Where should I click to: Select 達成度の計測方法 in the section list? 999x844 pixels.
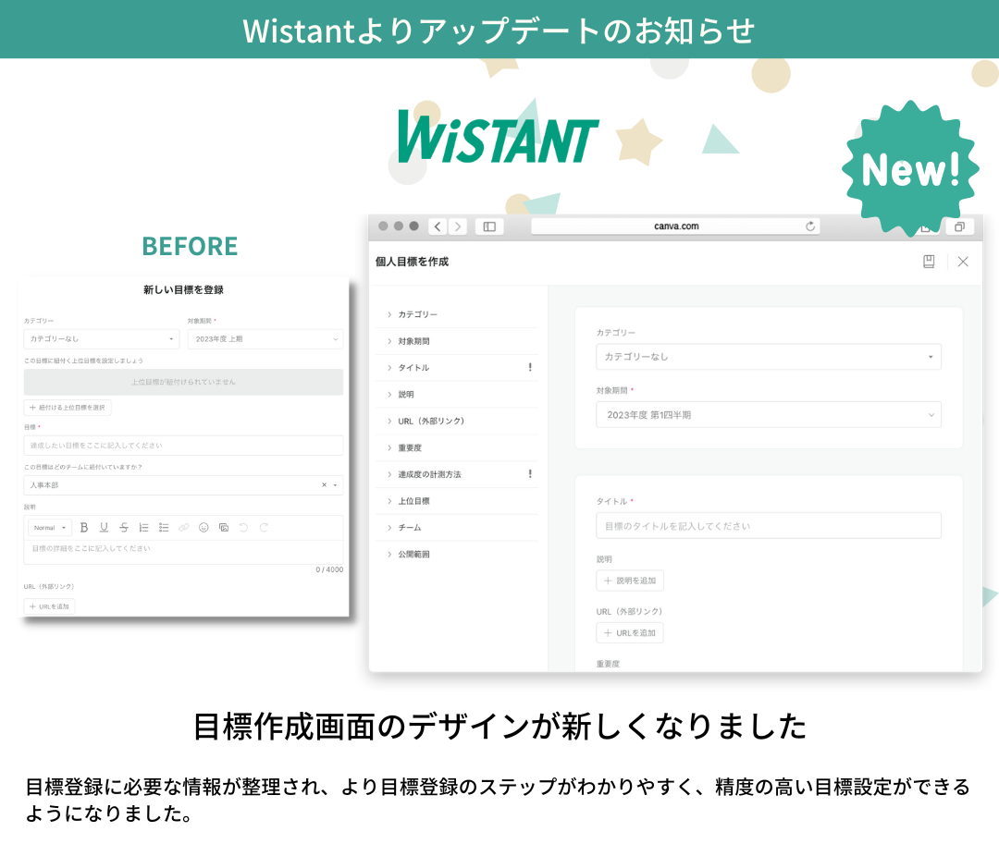429,474
